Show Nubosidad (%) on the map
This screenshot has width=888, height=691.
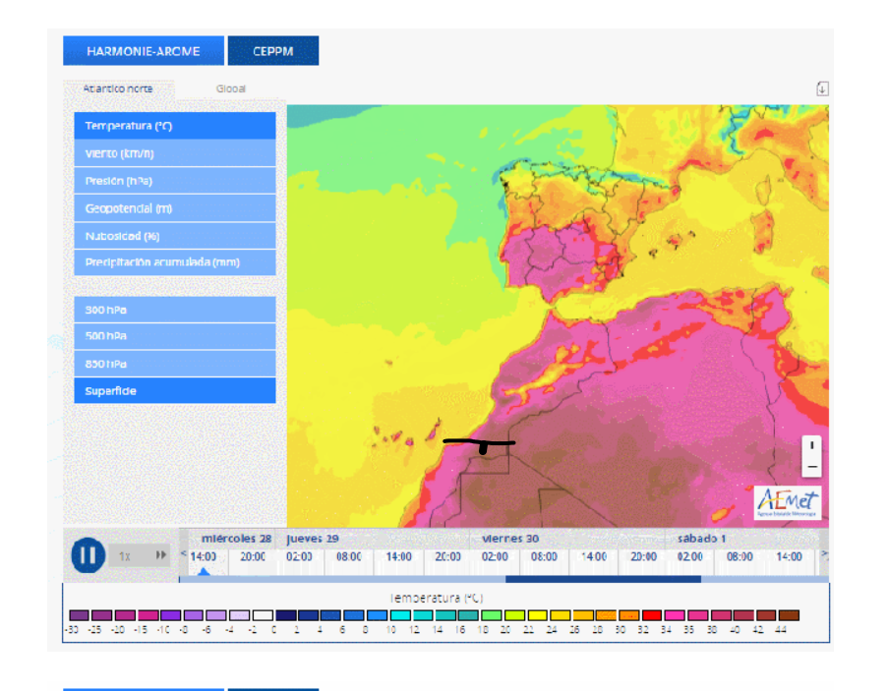click(175, 236)
